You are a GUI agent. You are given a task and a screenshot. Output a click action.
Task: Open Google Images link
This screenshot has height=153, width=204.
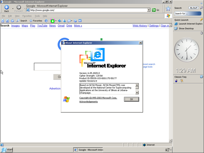click(x=15, y=26)
